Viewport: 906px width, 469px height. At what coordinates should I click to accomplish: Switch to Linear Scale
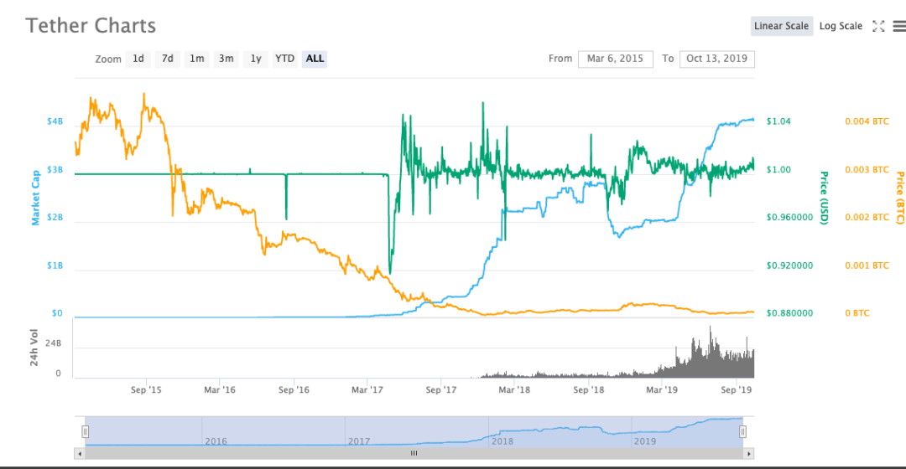point(781,26)
